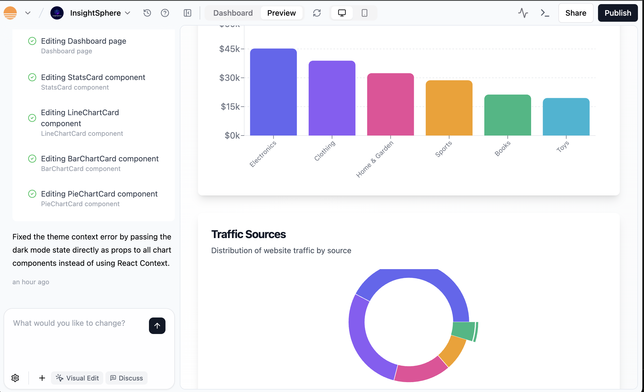
Task: Switch to the Dashboard tab
Action: (x=233, y=13)
